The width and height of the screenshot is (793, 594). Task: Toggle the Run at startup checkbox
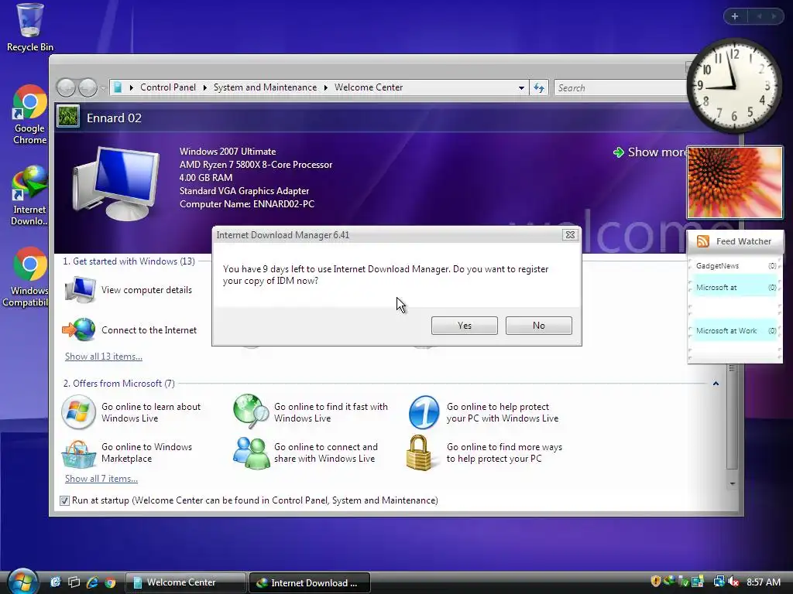point(64,500)
